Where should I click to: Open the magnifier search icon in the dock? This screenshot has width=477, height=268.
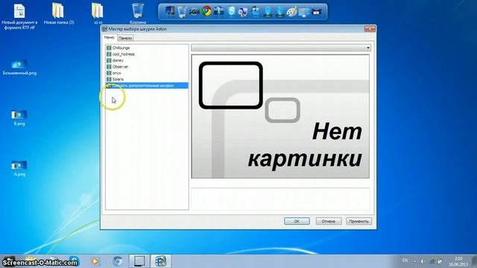pos(243,12)
